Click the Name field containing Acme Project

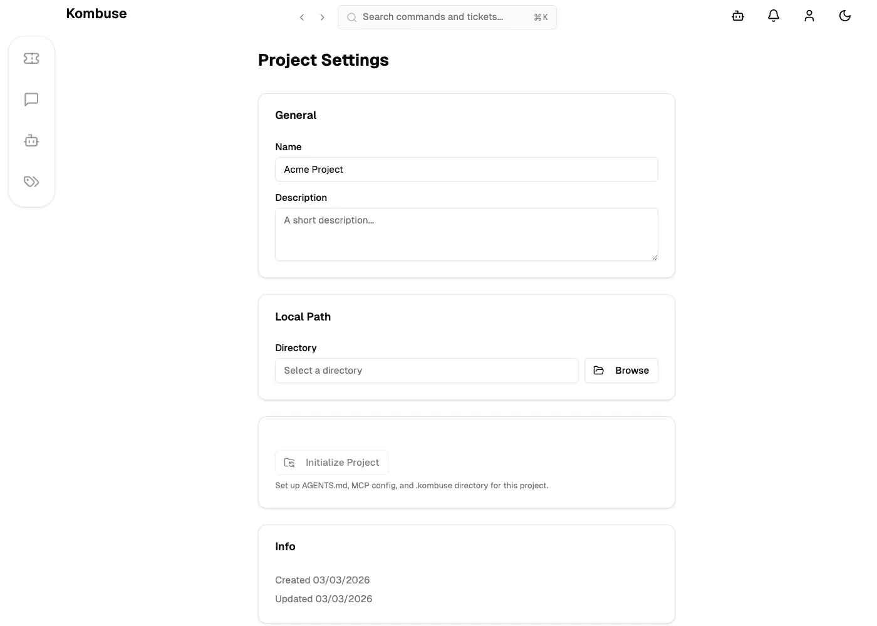click(466, 169)
